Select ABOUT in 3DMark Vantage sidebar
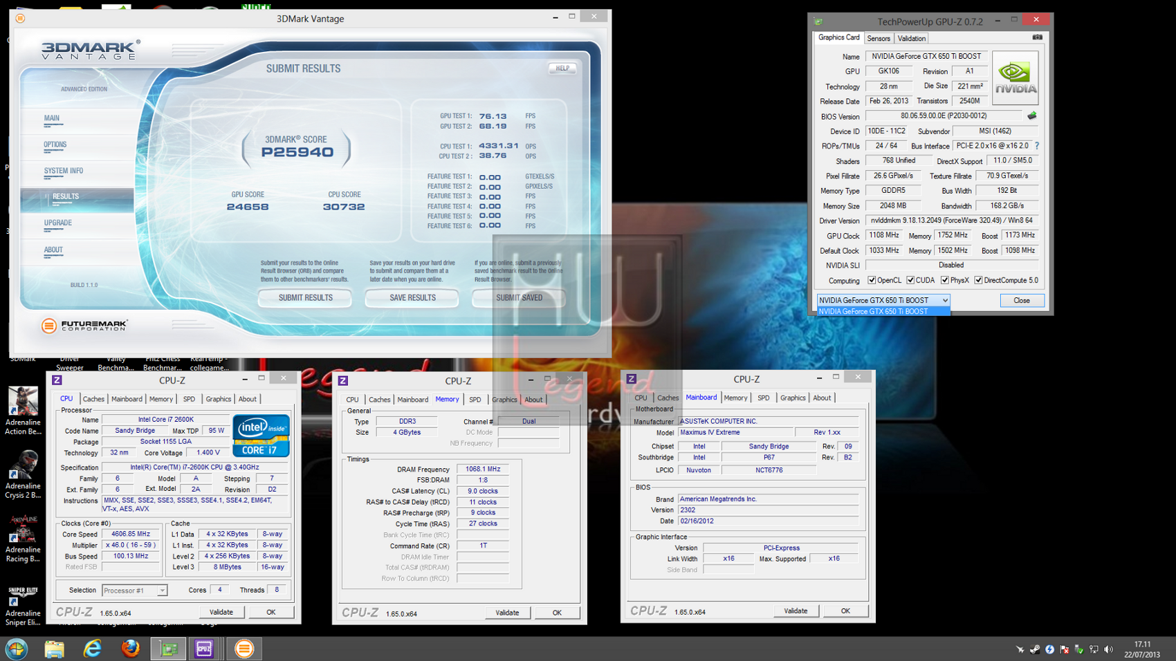 pos(53,250)
